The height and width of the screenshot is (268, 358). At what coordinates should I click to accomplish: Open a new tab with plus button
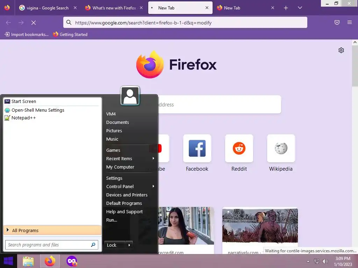(x=286, y=8)
